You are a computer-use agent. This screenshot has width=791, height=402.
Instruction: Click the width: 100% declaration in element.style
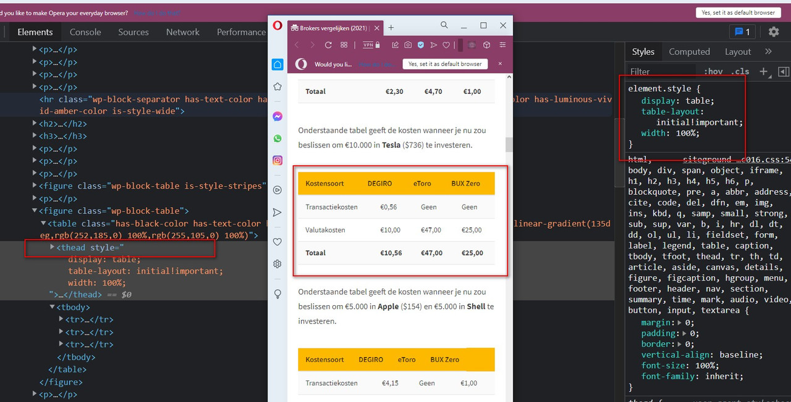(670, 133)
